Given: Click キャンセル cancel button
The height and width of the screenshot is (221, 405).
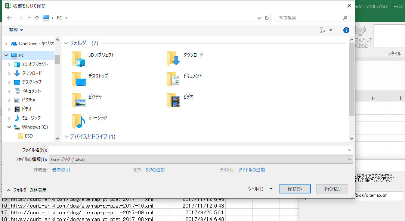Looking at the screenshot, I should click(x=332, y=189).
